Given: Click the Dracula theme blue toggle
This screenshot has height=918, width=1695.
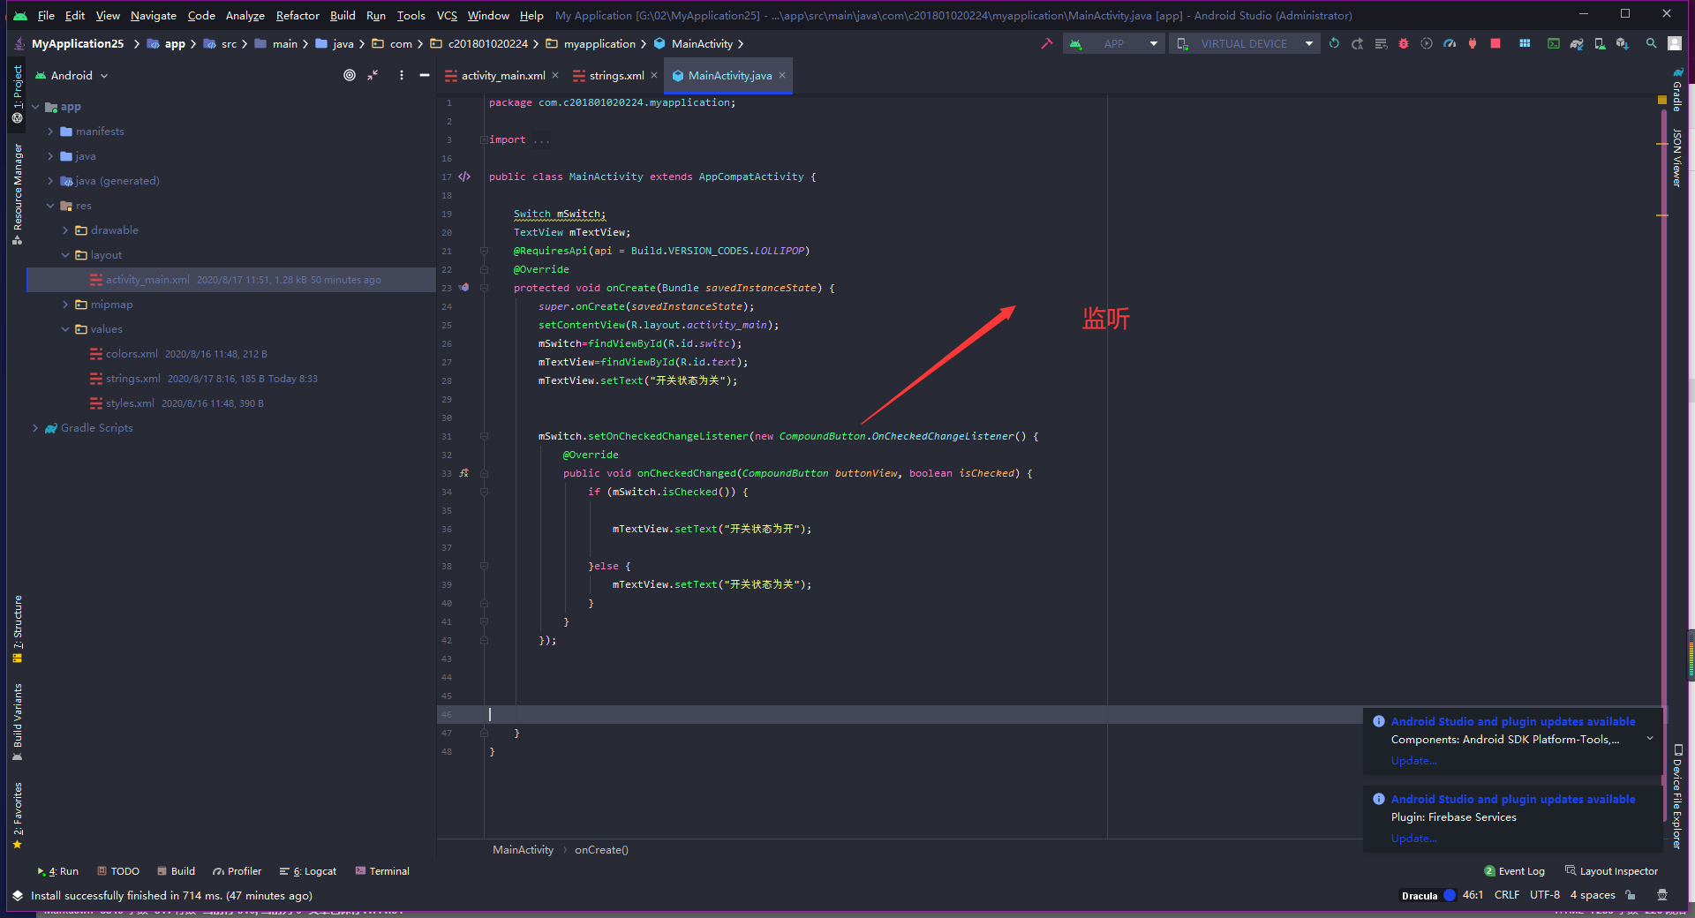Looking at the screenshot, I should coord(1449,895).
